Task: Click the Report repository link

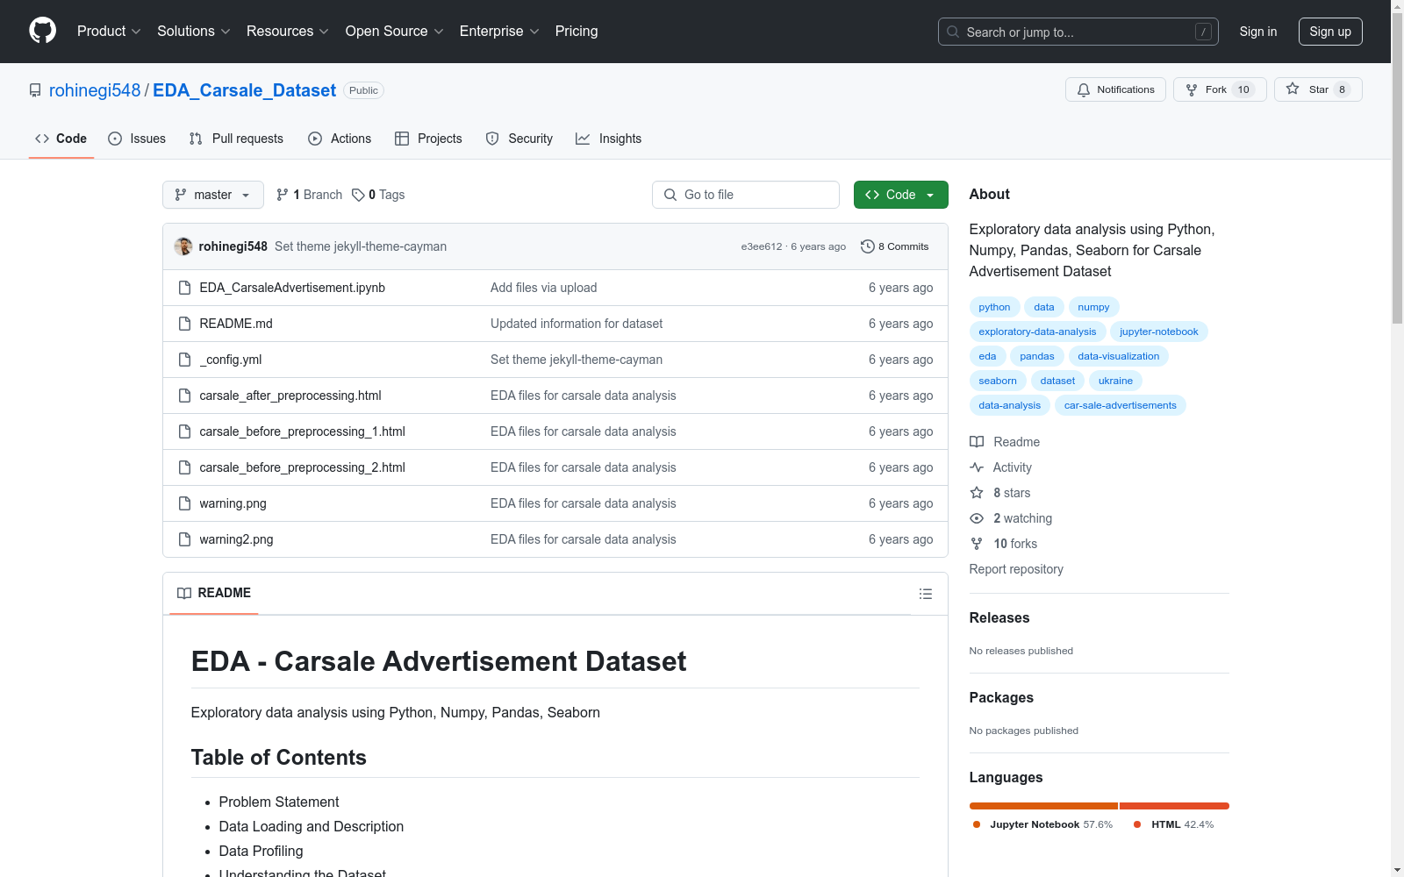Action: [x=1016, y=569]
